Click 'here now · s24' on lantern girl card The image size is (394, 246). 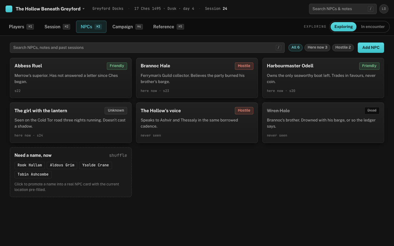tap(29, 136)
